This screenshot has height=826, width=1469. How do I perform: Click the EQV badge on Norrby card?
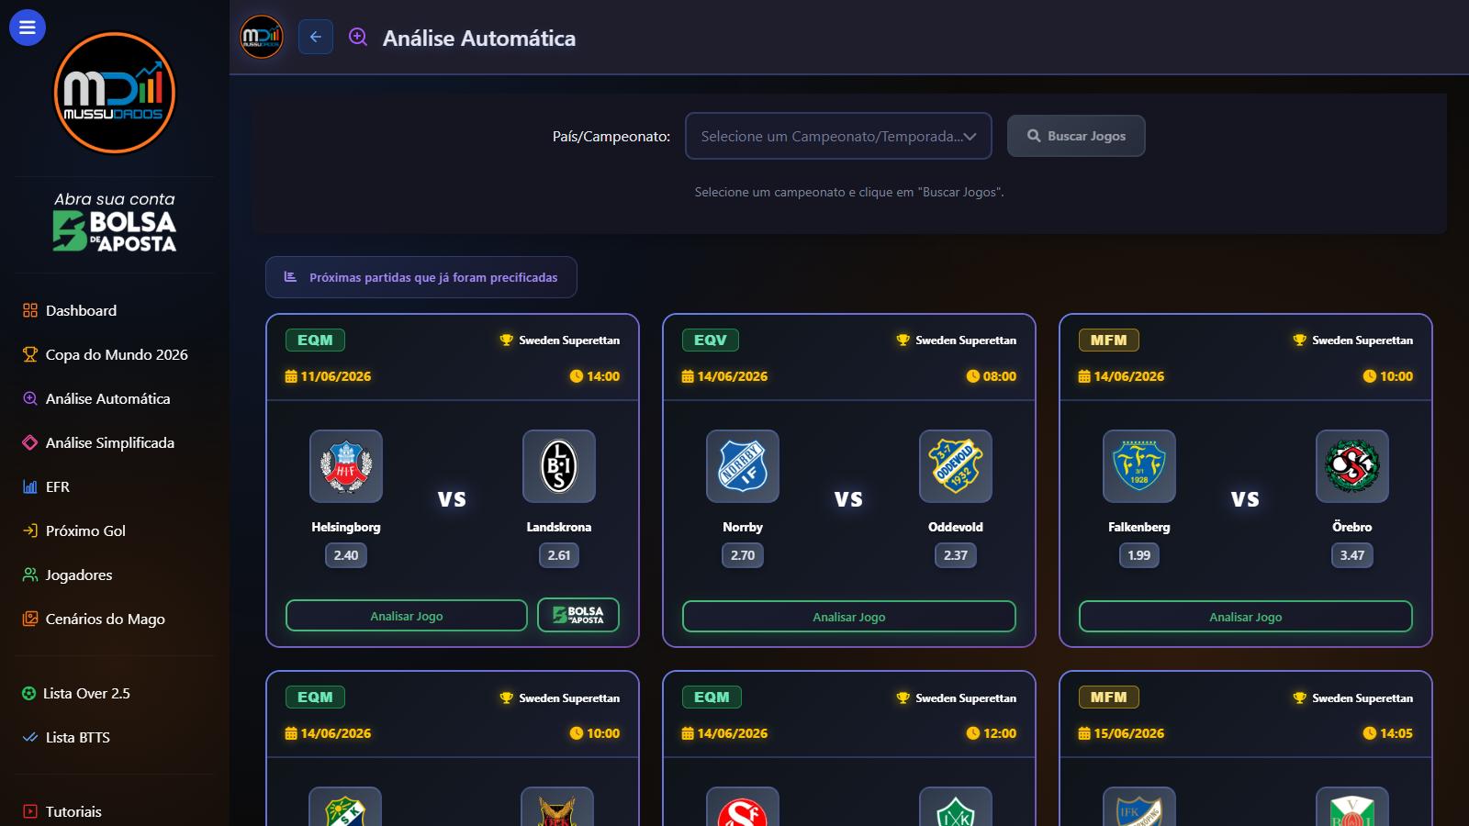pyautogui.click(x=711, y=340)
